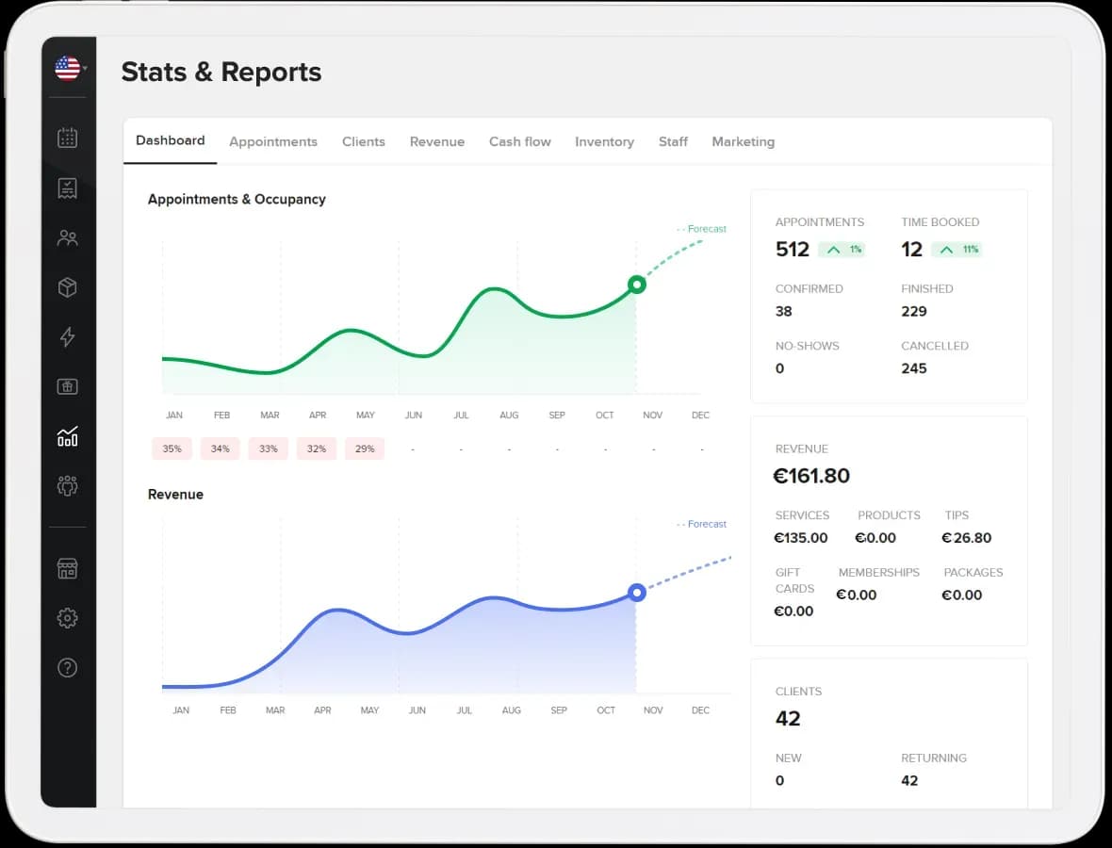Open the language flag dropdown

pyautogui.click(x=68, y=68)
